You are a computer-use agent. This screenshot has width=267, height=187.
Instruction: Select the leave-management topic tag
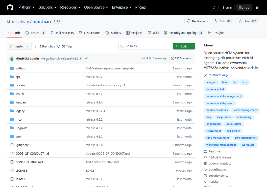click(245, 110)
